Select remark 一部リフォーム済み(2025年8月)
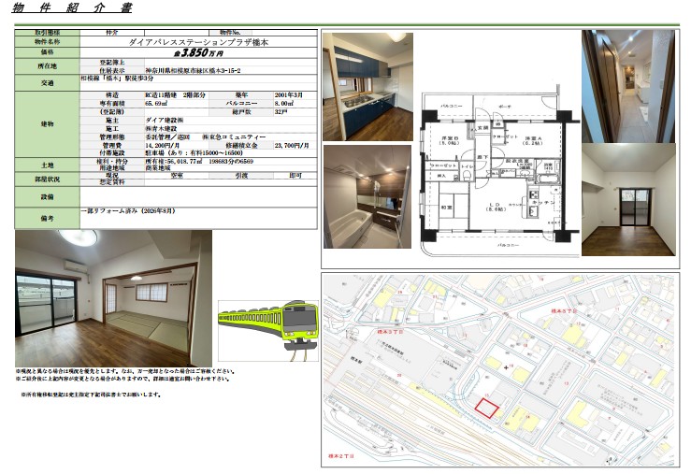Screen dimensions: 691x474 pyautogui.click(x=128, y=211)
